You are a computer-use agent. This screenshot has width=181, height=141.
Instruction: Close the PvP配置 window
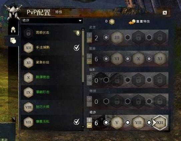click(x=165, y=13)
